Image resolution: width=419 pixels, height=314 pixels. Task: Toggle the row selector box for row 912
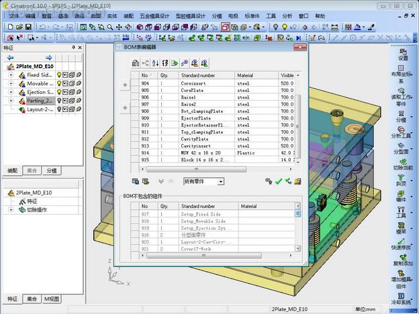tap(135, 139)
